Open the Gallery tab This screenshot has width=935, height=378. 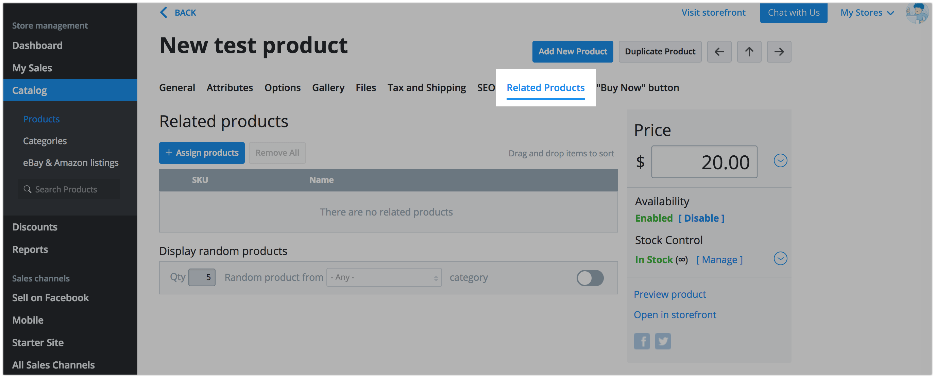coord(328,87)
